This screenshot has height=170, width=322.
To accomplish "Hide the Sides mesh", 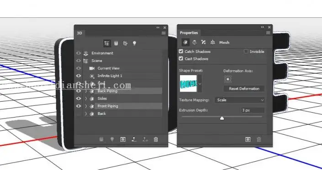I will 79,98.
